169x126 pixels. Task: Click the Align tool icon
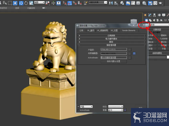pos(116,3)
